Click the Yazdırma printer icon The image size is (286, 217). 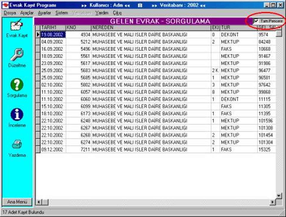(17, 144)
